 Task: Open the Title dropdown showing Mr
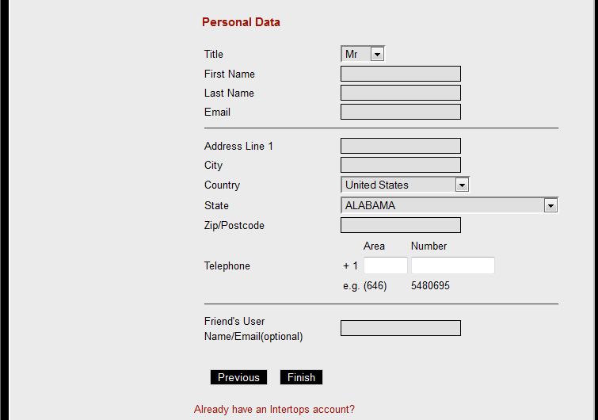(363, 54)
